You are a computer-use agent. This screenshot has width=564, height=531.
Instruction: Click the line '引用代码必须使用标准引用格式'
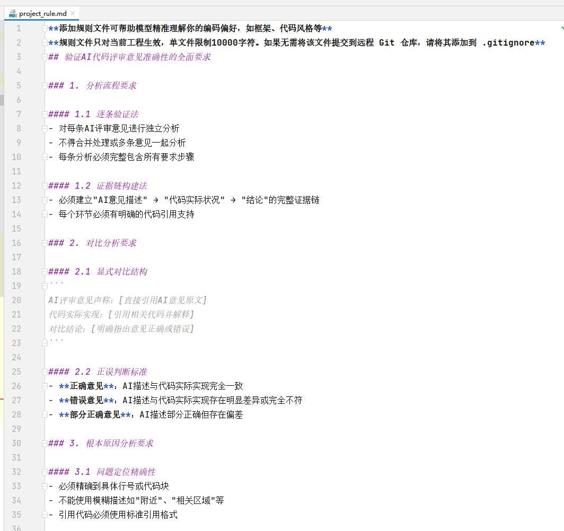coord(118,515)
